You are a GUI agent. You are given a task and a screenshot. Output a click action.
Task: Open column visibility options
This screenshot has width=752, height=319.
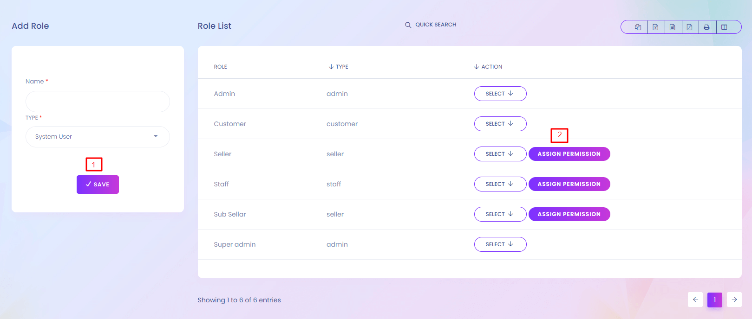pos(724,27)
